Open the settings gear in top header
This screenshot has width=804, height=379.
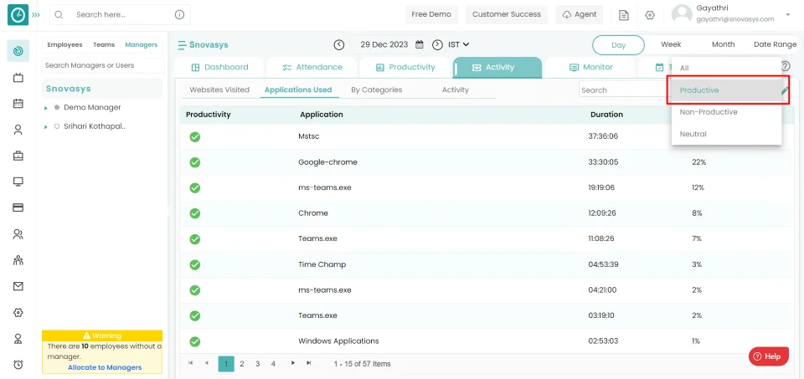pyautogui.click(x=650, y=15)
